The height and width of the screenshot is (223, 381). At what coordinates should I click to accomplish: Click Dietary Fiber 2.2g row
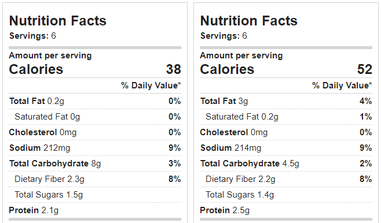[286, 179]
